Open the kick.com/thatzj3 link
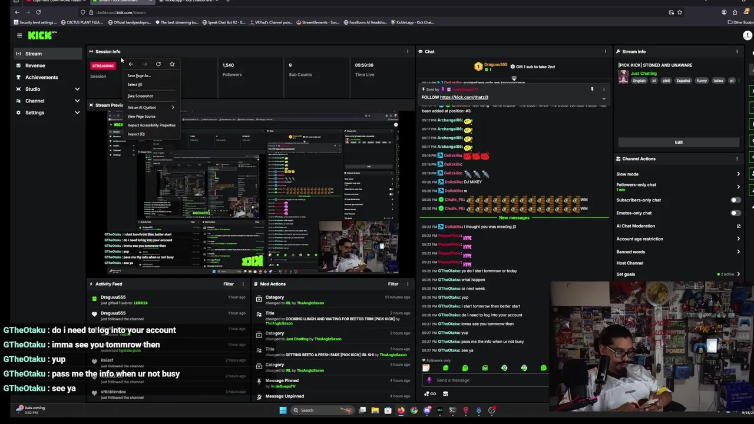The image size is (754, 424). coord(464,97)
